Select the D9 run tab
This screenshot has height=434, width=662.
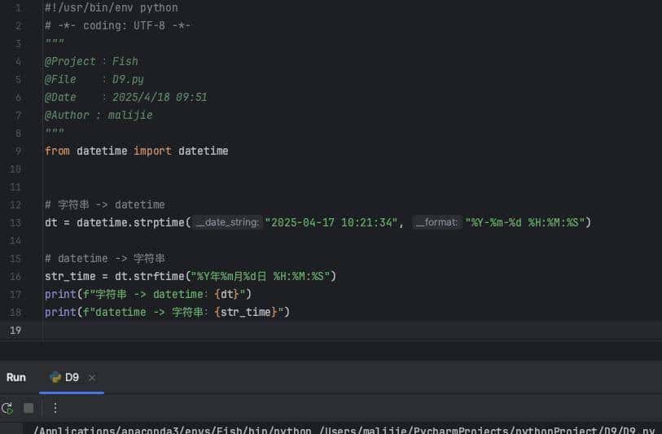pos(72,378)
